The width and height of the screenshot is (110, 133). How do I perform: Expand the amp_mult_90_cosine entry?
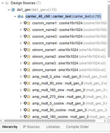pyautogui.click(x=21, y=110)
